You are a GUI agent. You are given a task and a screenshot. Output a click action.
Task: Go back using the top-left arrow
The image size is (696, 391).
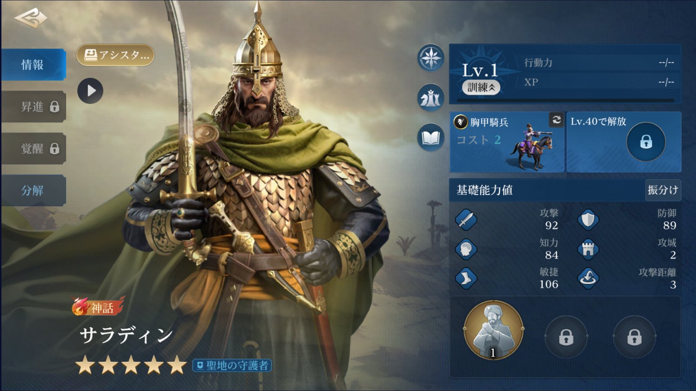pos(30,18)
